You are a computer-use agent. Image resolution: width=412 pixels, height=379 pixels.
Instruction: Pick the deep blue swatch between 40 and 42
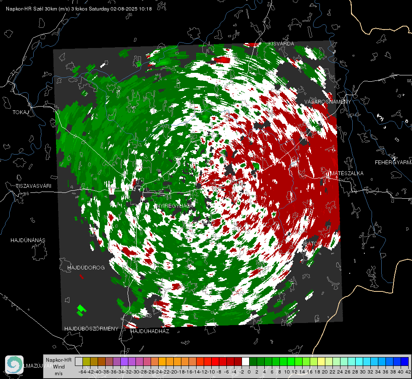pyautogui.click(x=405, y=361)
